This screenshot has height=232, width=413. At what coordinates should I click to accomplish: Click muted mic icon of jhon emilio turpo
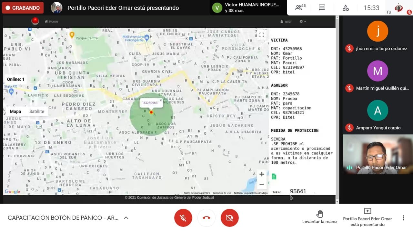[x=349, y=49]
